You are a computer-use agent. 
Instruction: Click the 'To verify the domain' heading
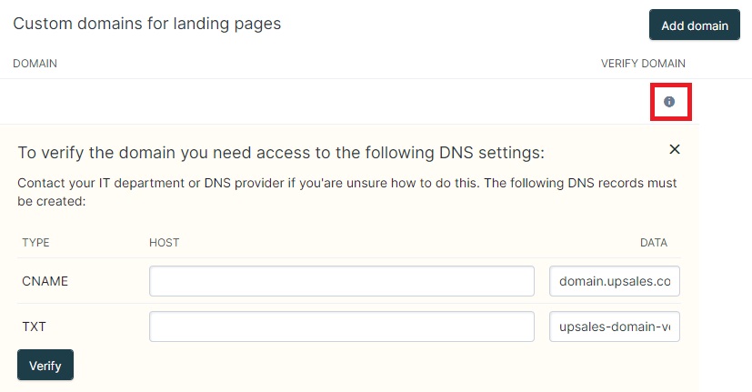tap(281, 153)
